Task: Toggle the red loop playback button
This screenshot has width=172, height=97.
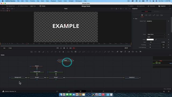Action: click(x=74, y=48)
